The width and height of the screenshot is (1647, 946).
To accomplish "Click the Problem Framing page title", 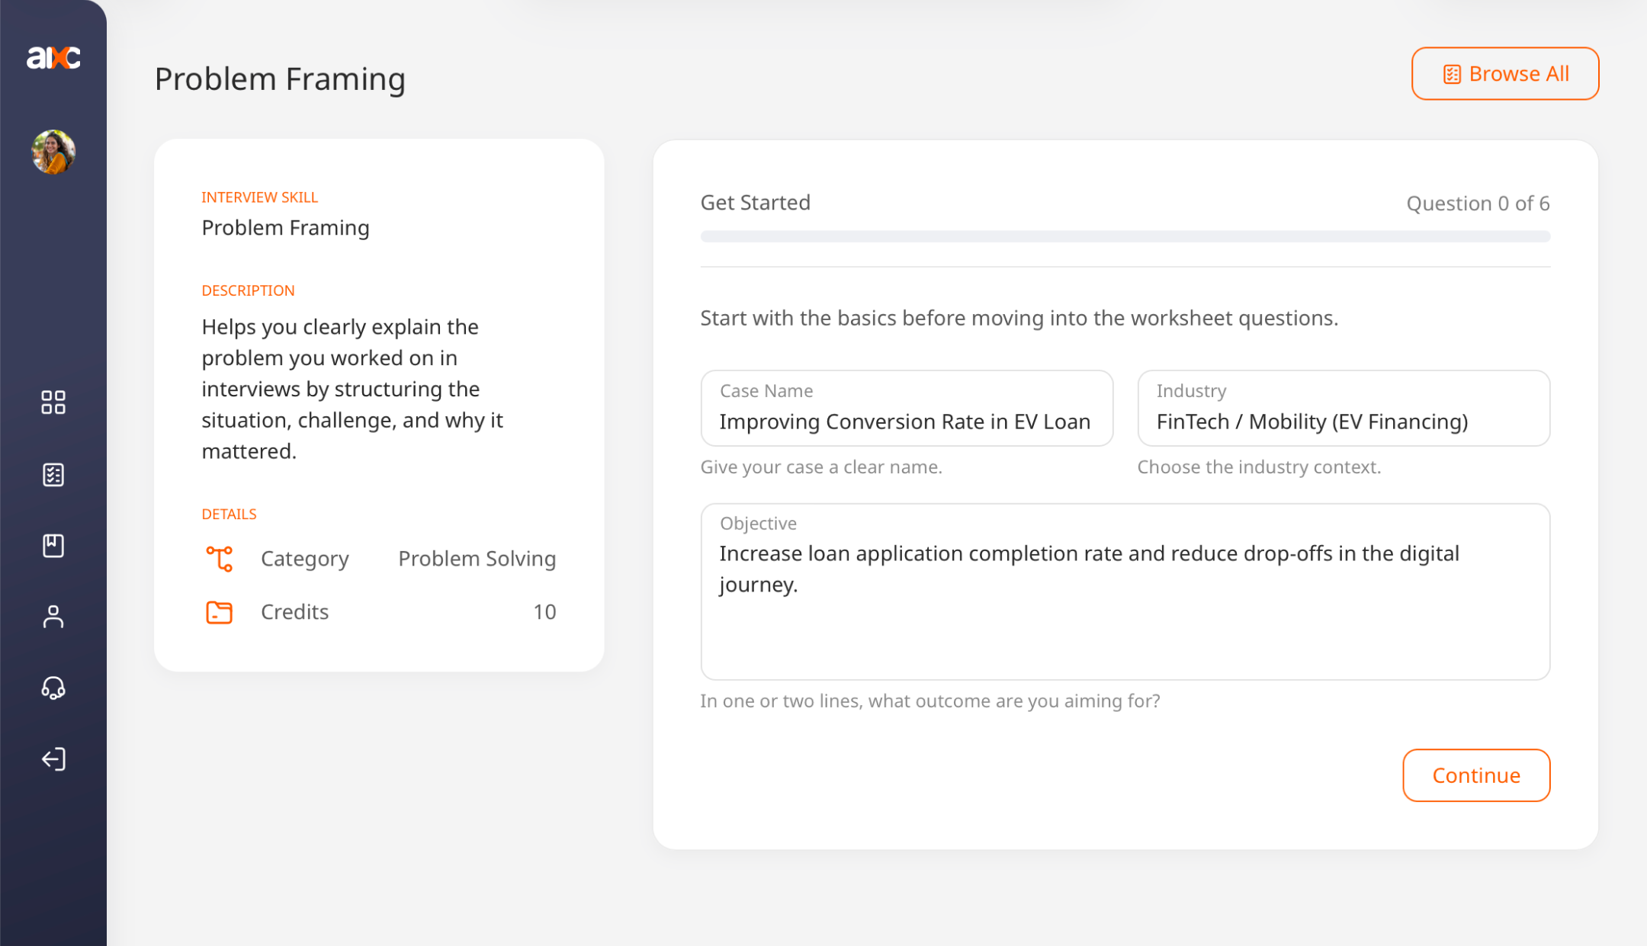I will click(x=280, y=79).
